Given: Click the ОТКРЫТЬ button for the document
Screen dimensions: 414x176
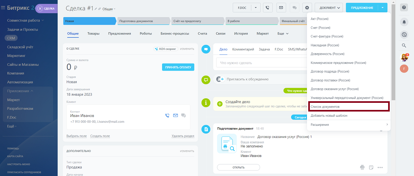Looking at the screenshot, I should [238, 167].
